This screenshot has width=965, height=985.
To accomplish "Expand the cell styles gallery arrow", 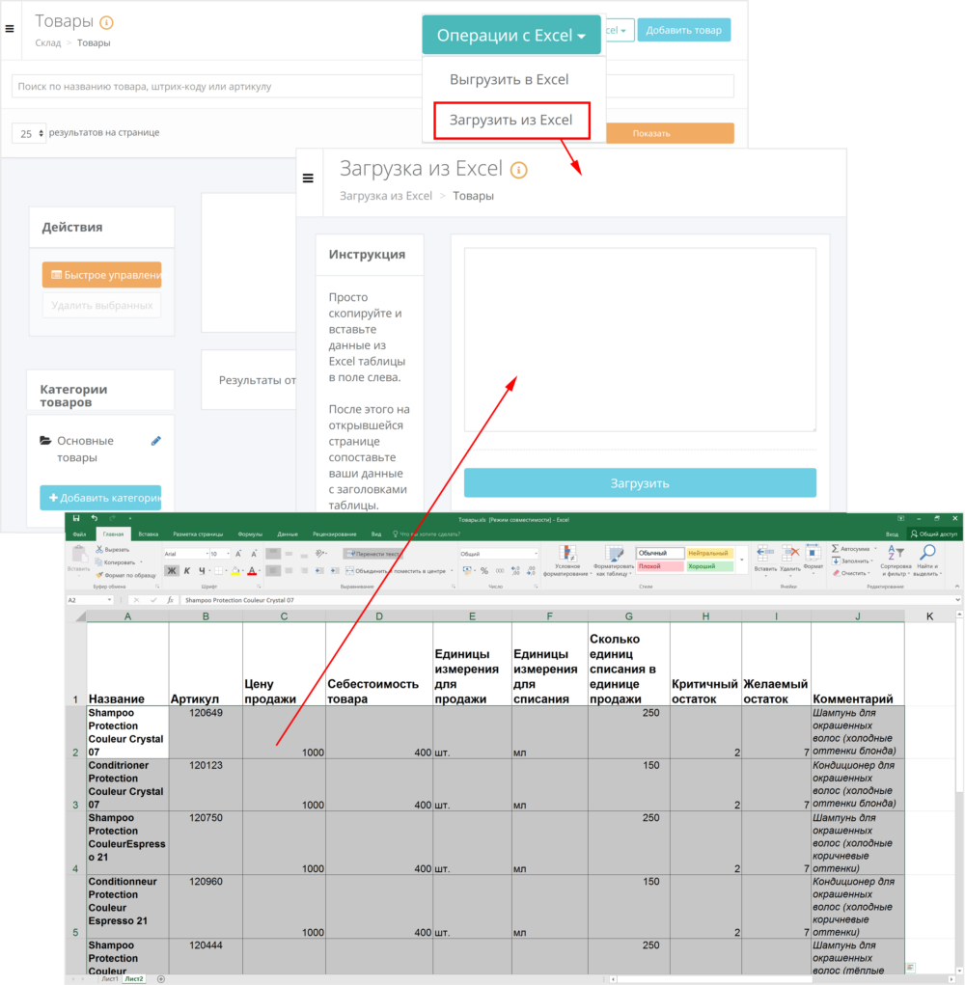I will [x=742, y=560].
